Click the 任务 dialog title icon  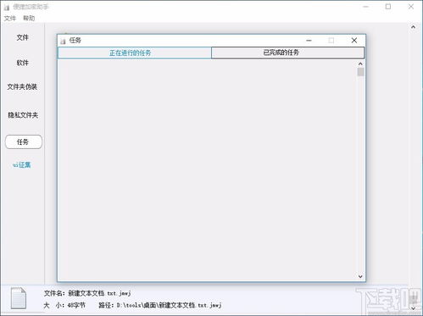tap(63, 41)
